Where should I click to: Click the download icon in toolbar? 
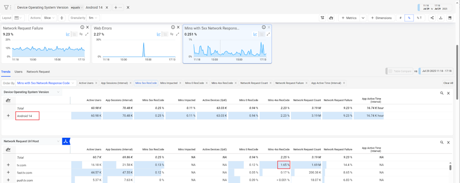click(441, 18)
